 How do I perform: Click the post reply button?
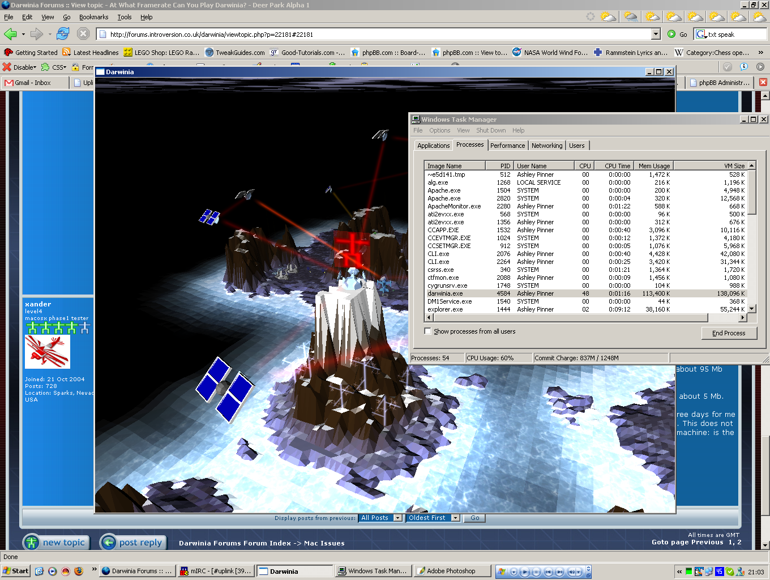click(x=134, y=542)
